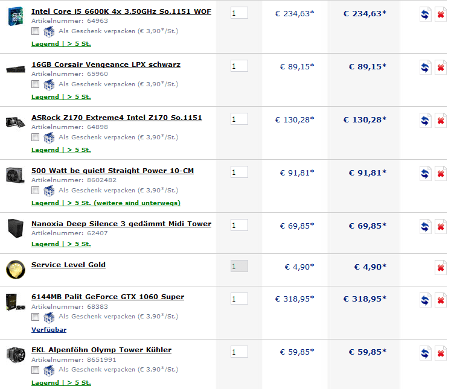This screenshot has height=389, width=451.
Task: Refresh quantity for EKL Alpenföhn Olymp row
Action: pos(425,353)
